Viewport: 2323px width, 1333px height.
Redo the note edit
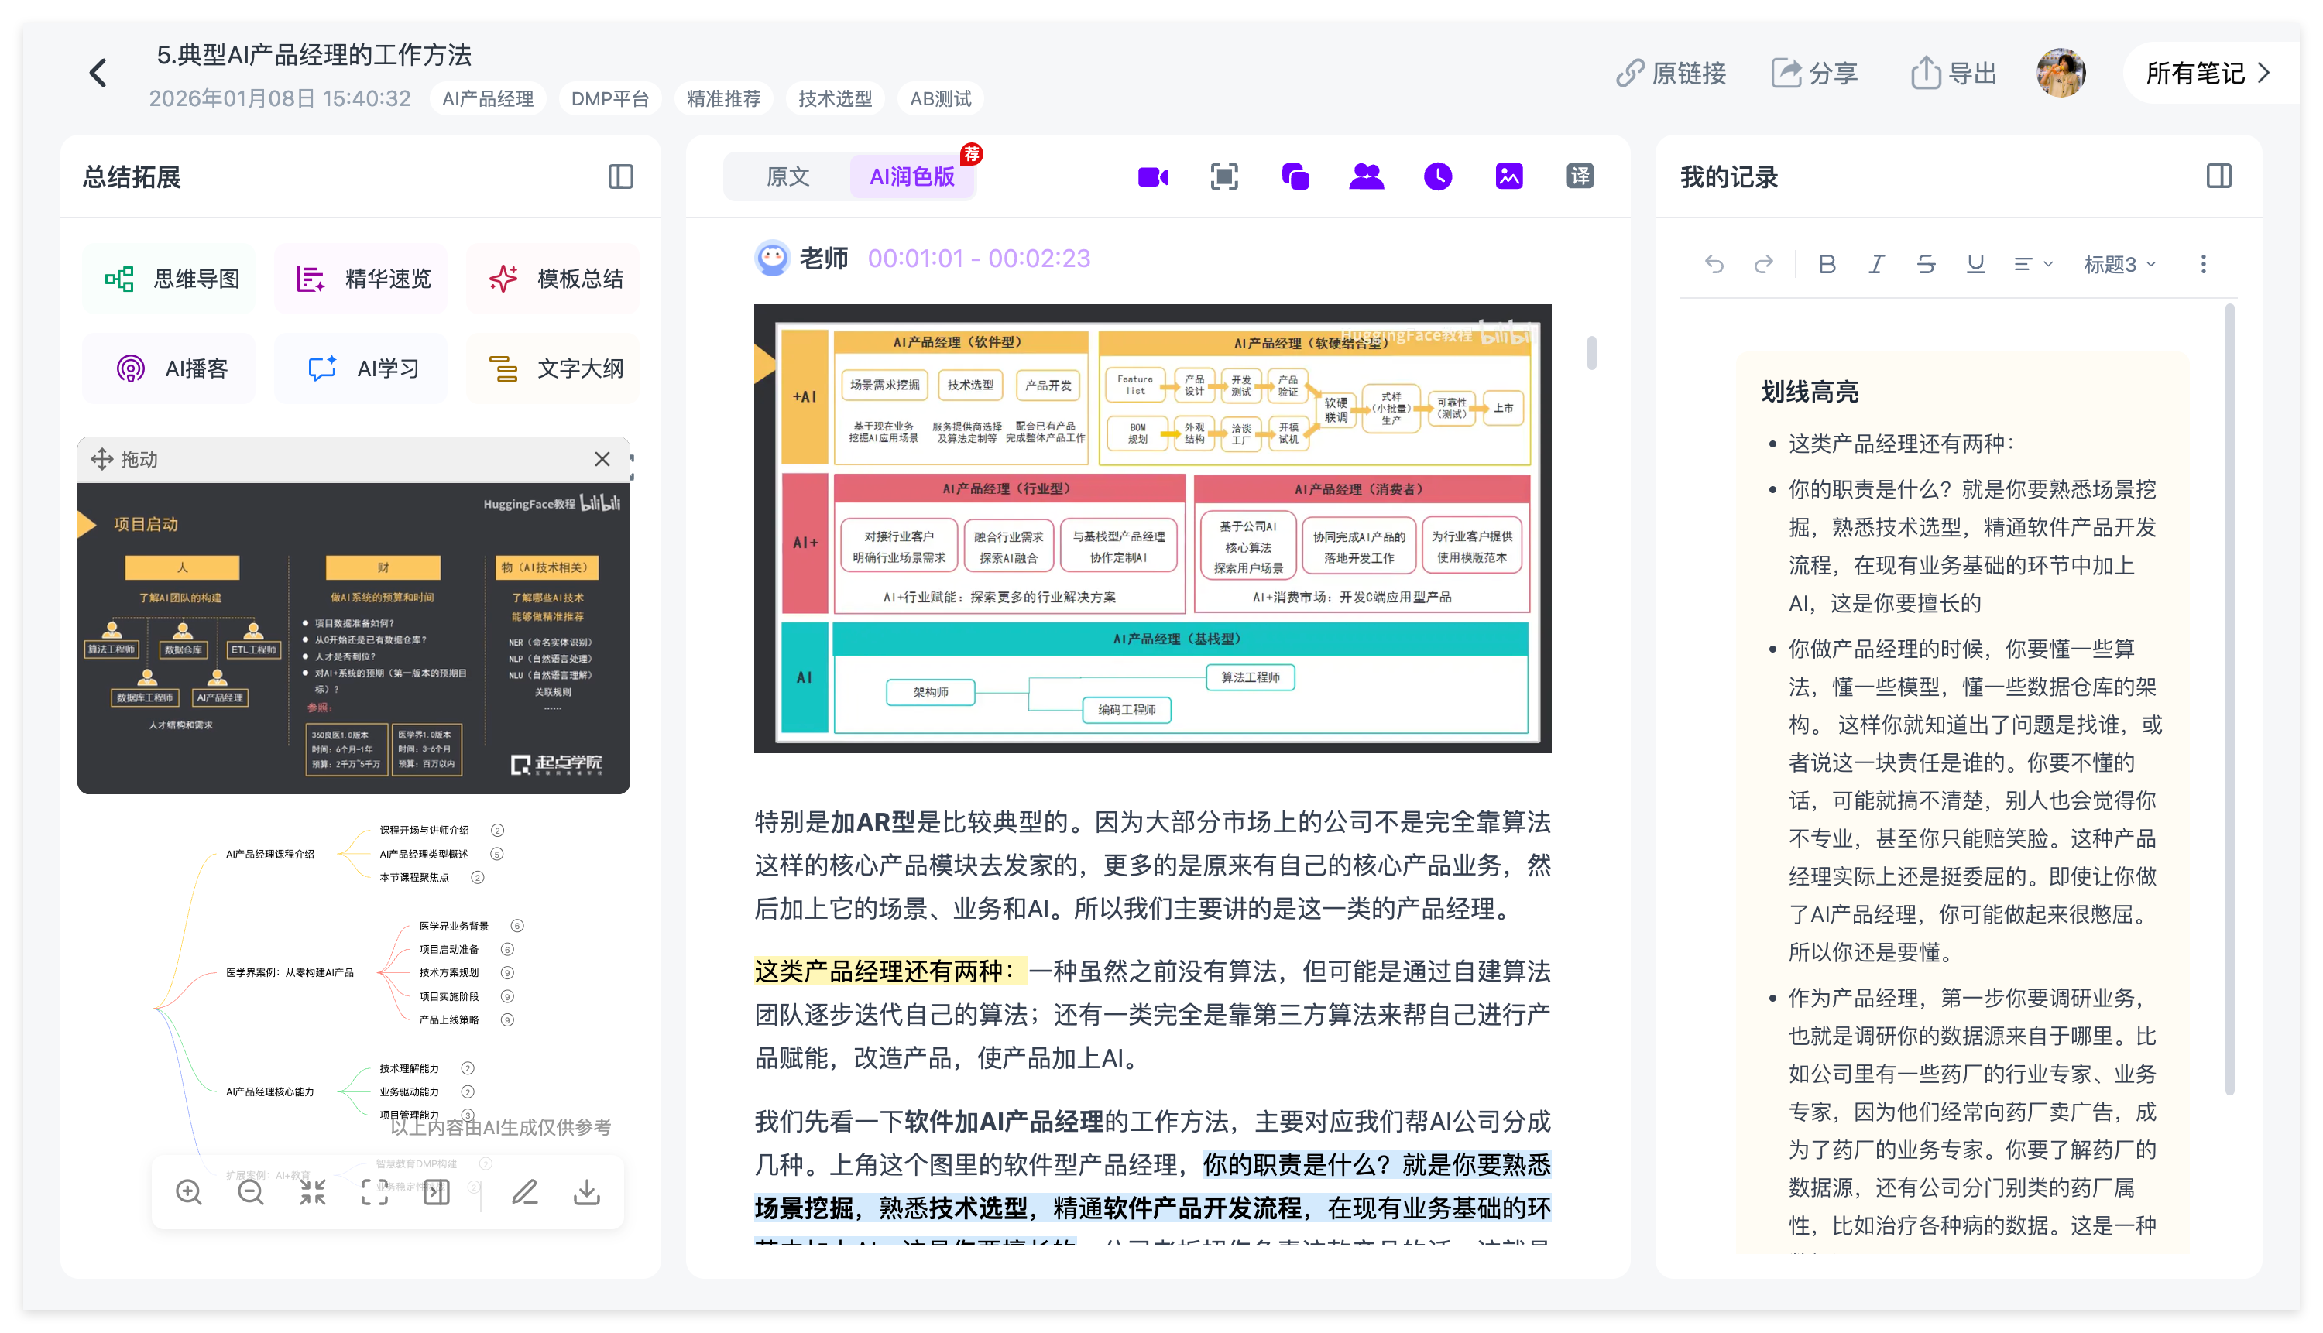[x=1763, y=266]
